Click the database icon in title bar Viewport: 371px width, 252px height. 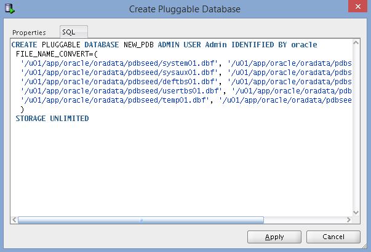pos(10,9)
